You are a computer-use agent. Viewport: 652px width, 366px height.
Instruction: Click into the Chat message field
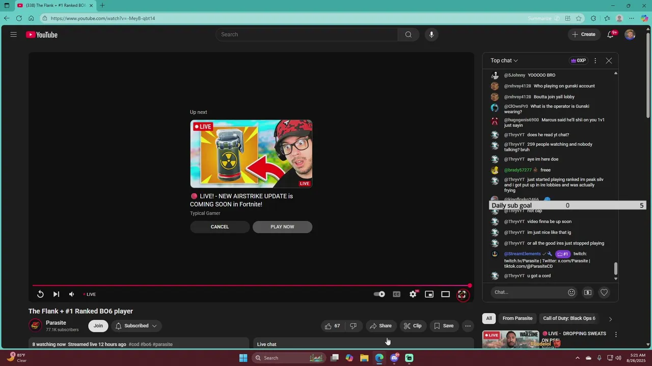click(529, 292)
